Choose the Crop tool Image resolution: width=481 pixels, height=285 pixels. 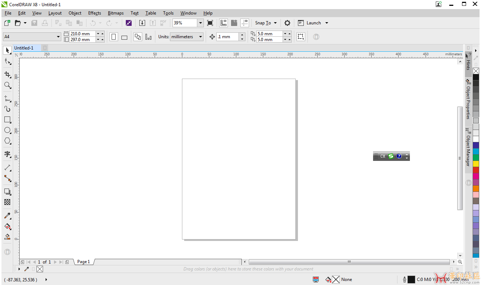click(7, 75)
